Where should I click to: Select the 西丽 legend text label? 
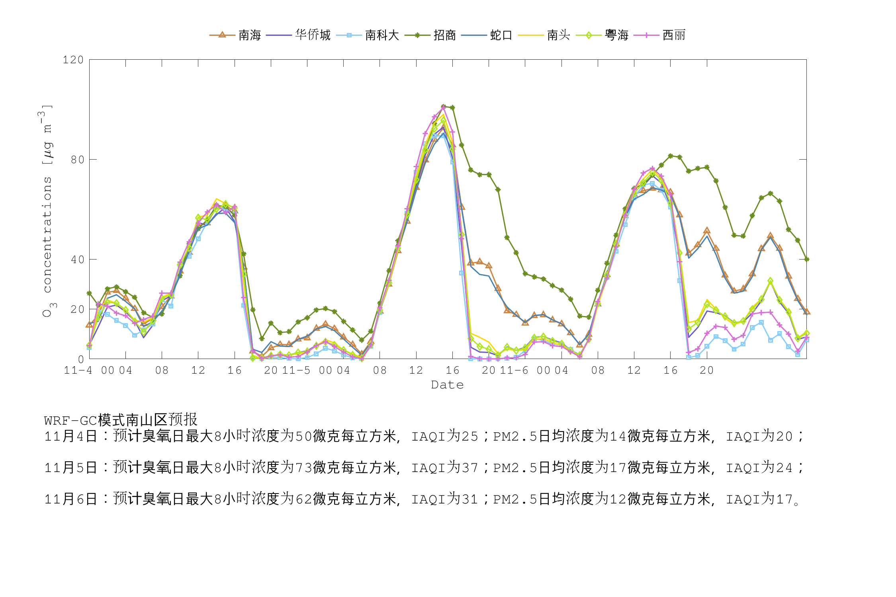pos(674,35)
